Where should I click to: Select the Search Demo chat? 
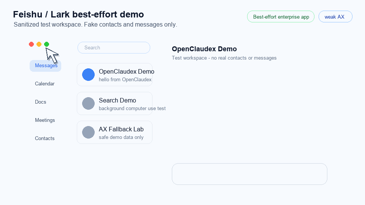(x=114, y=103)
